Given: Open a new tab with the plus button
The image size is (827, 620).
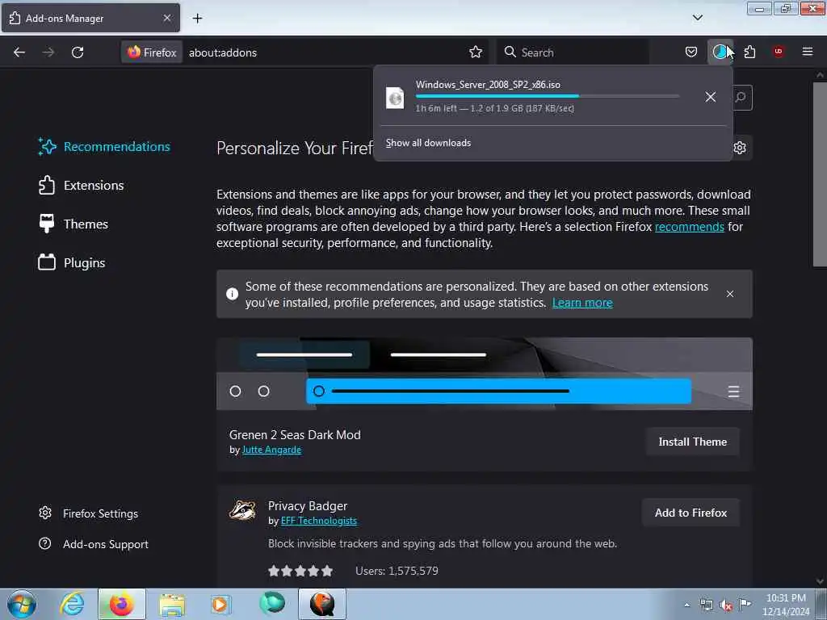Looking at the screenshot, I should (x=197, y=19).
